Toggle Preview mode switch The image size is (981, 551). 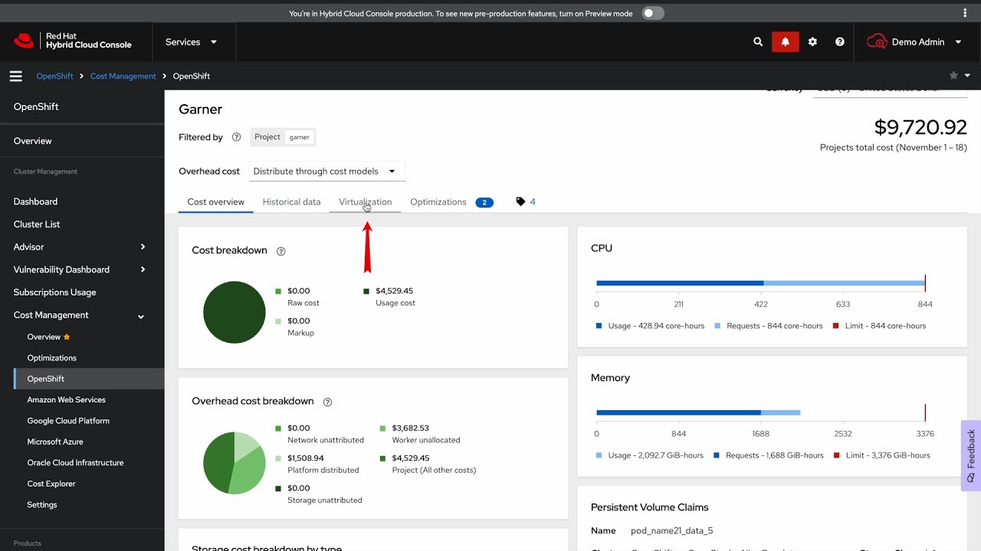(652, 13)
